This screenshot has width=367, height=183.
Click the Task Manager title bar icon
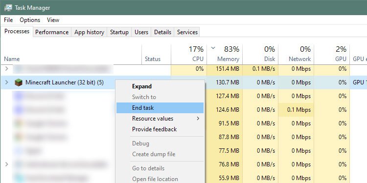[x=8, y=8]
